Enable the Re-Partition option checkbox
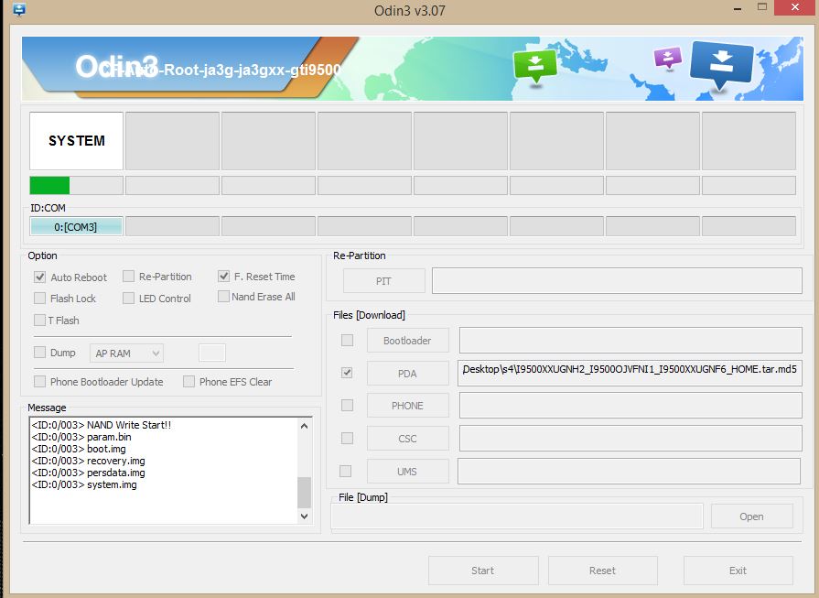The image size is (819, 598). [x=128, y=276]
